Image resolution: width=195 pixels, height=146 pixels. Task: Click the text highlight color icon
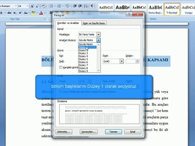tap(33, 13)
